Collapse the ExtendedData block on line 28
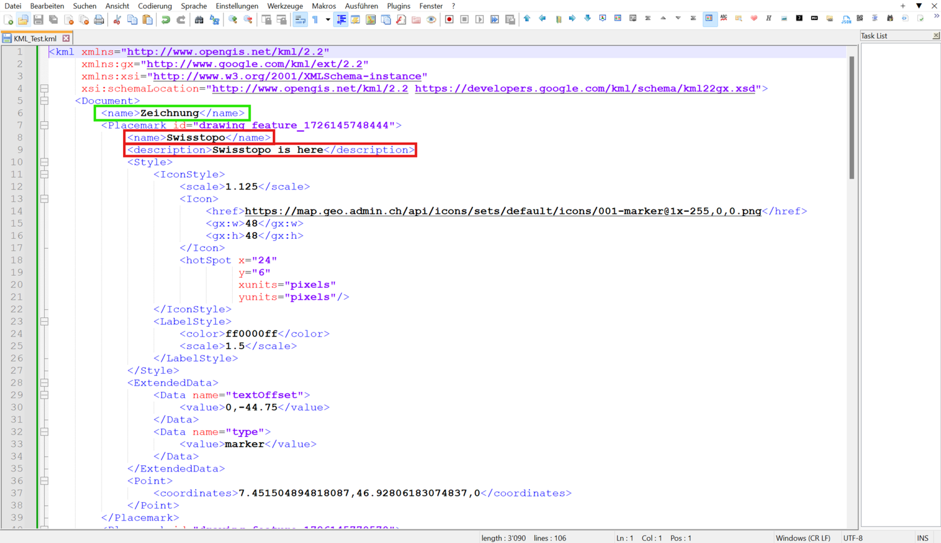Screen dimensions: 941x543 (x=45, y=382)
